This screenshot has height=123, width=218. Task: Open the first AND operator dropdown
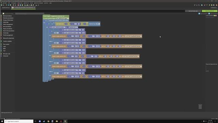coord(56,33)
